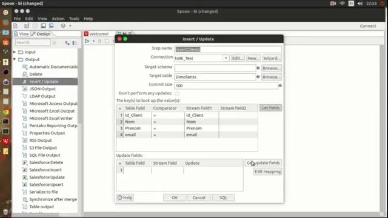Click the Get fields button

[x=270, y=108]
